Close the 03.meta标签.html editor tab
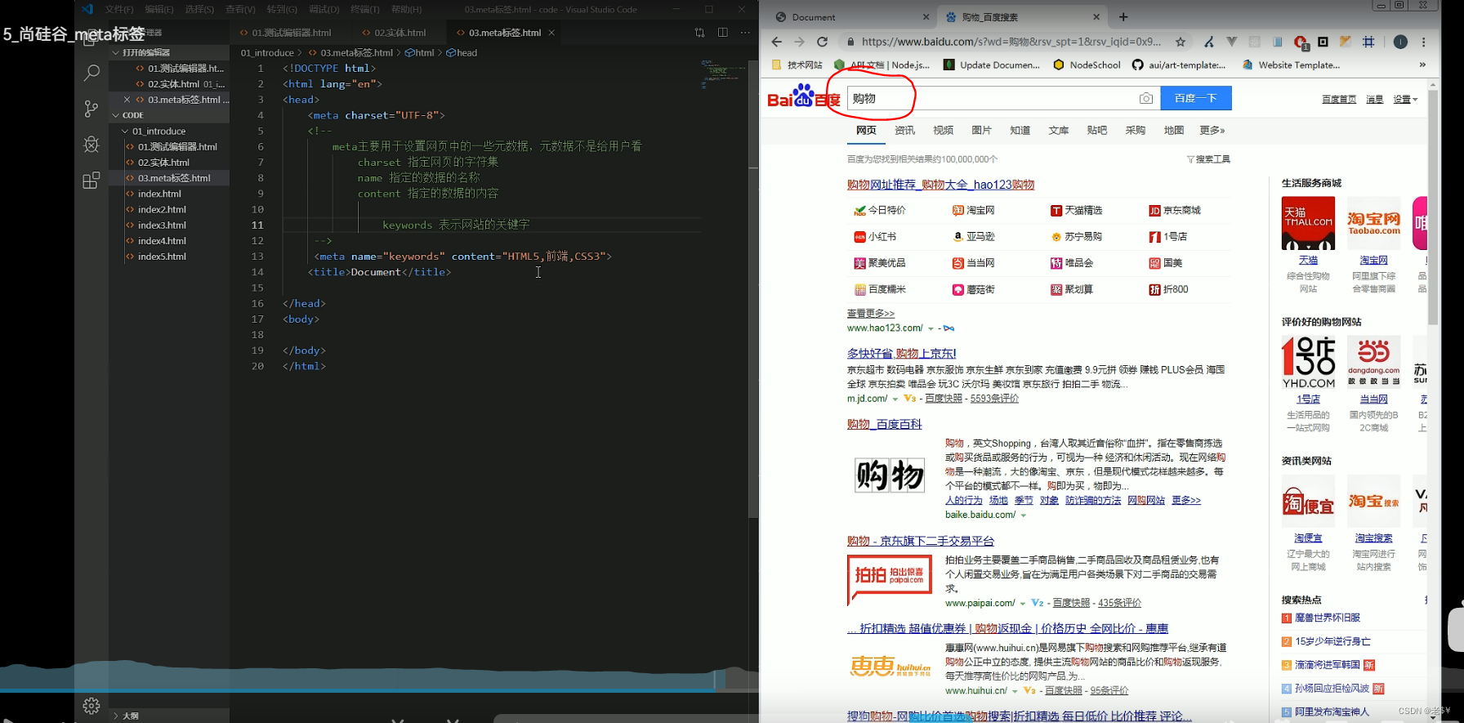The image size is (1464, 723). (551, 33)
